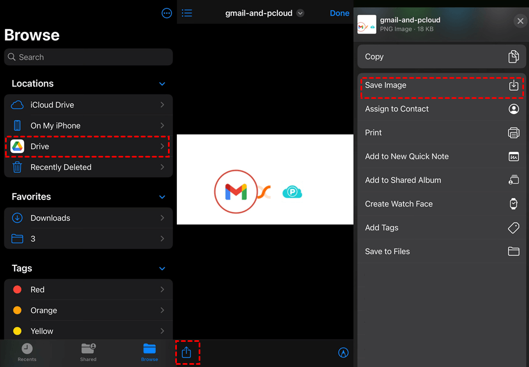Click the iCloud Drive cloud icon
The height and width of the screenshot is (367, 529).
17,105
